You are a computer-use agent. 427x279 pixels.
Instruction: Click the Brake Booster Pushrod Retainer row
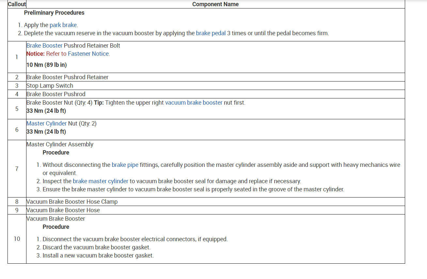(x=67, y=77)
